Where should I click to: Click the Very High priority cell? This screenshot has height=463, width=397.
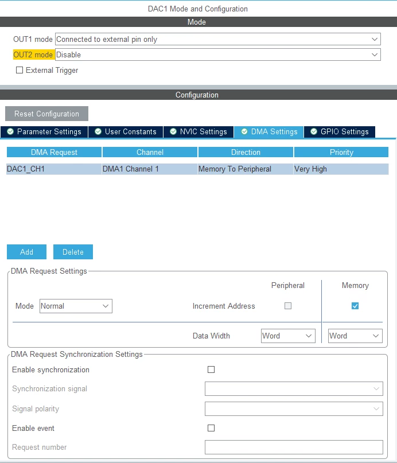[341, 169]
